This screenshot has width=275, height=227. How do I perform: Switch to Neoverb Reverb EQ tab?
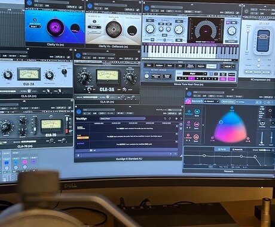(237, 149)
